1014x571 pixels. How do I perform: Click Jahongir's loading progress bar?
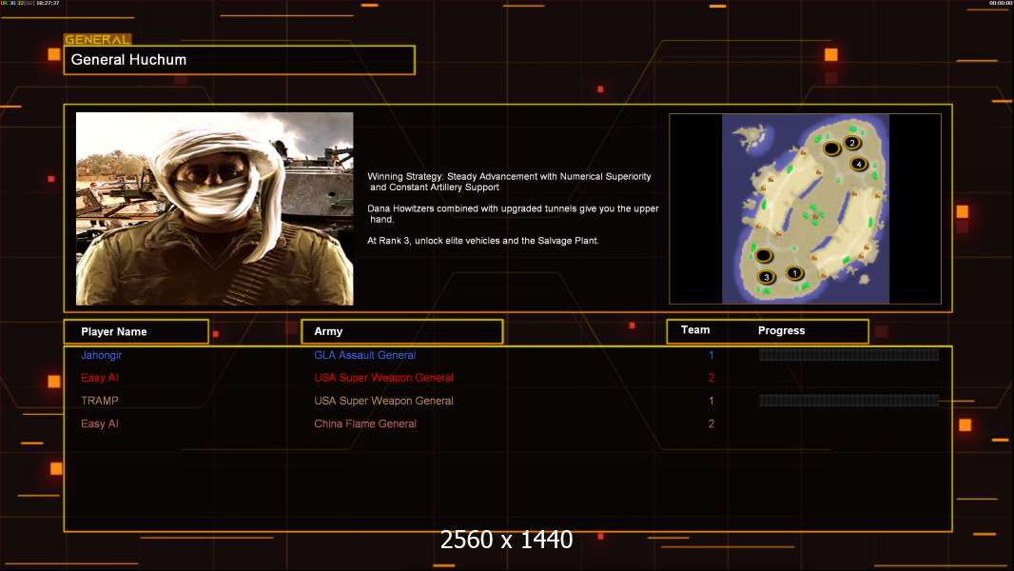click(849, 355)
